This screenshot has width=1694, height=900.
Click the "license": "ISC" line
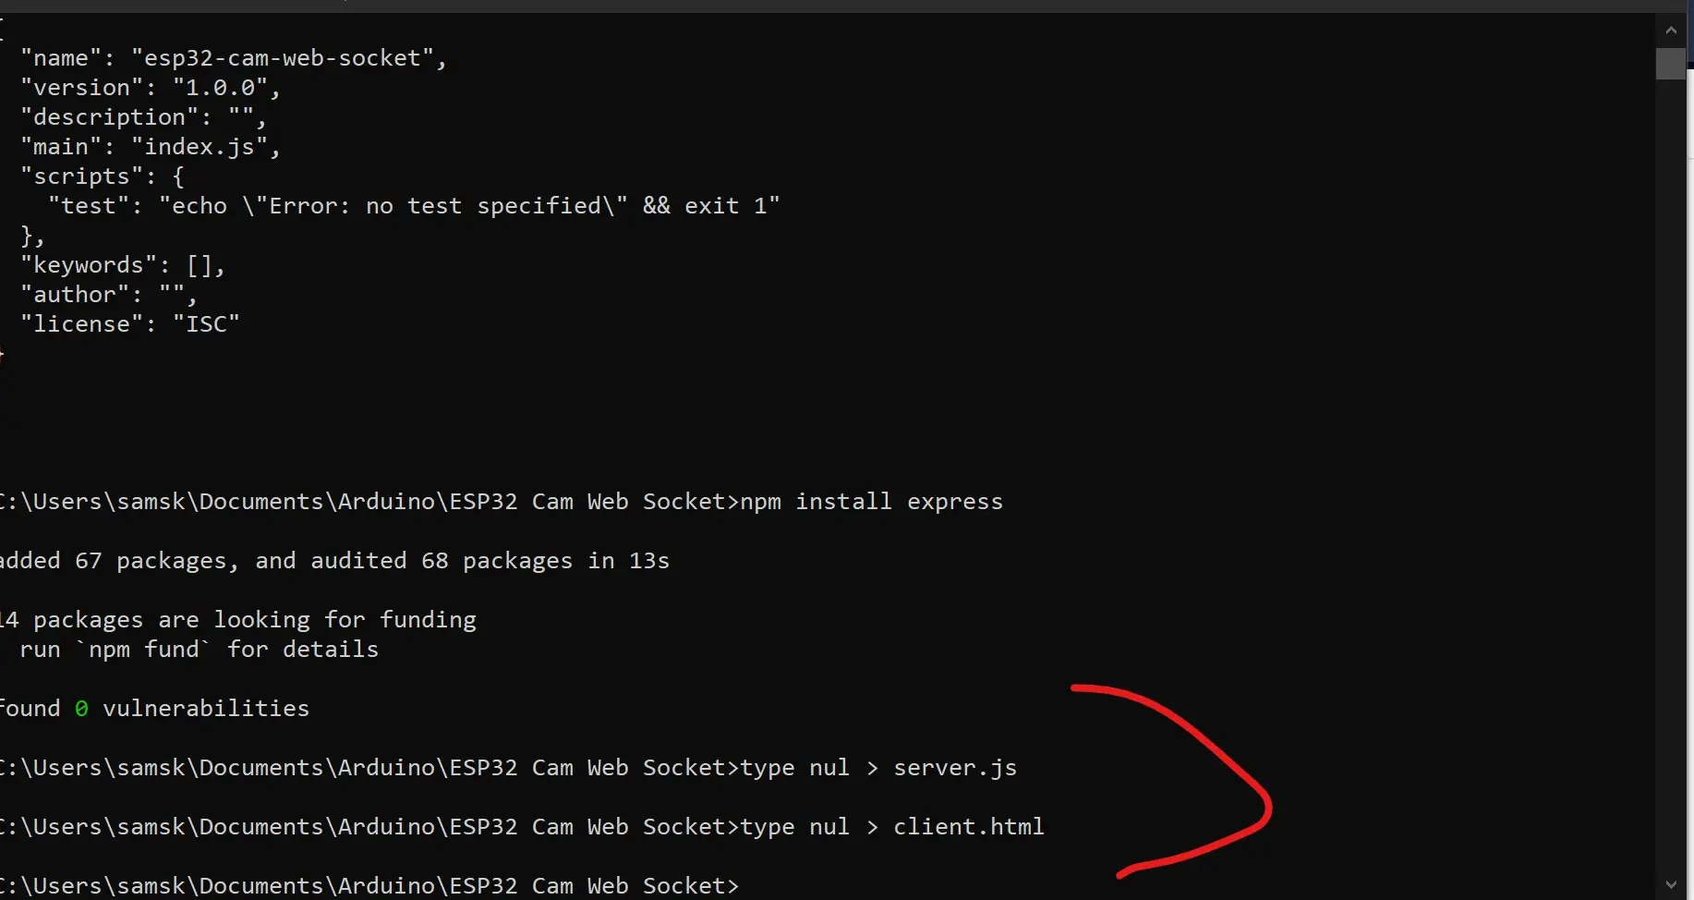click(130, 324)
